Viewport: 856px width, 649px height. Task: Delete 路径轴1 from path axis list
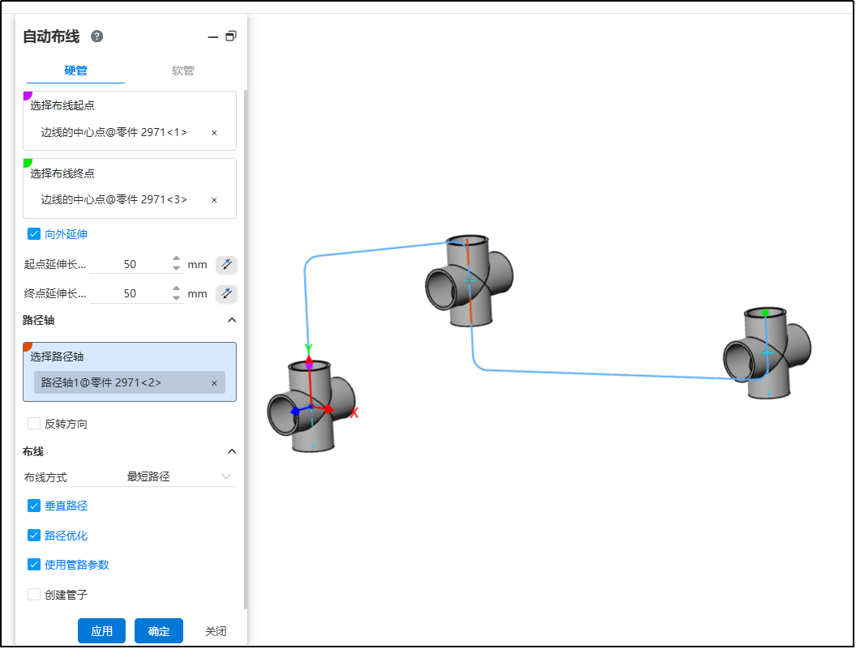214,383
